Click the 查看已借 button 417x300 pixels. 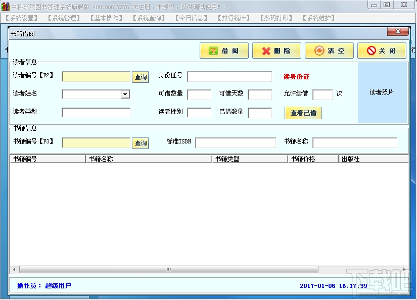point(303,113)
